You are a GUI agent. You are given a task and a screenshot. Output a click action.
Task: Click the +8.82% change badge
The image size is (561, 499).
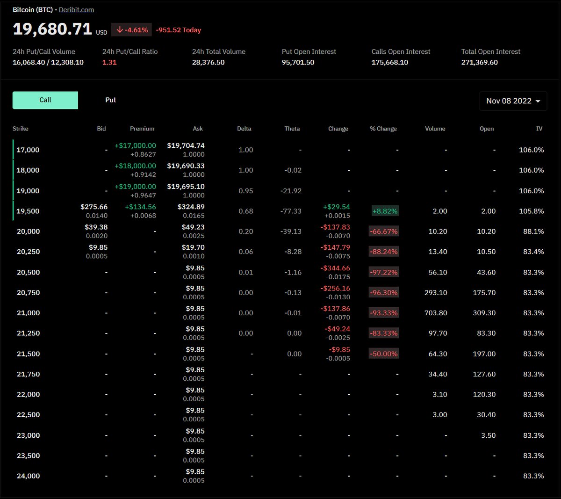[385, 211]
